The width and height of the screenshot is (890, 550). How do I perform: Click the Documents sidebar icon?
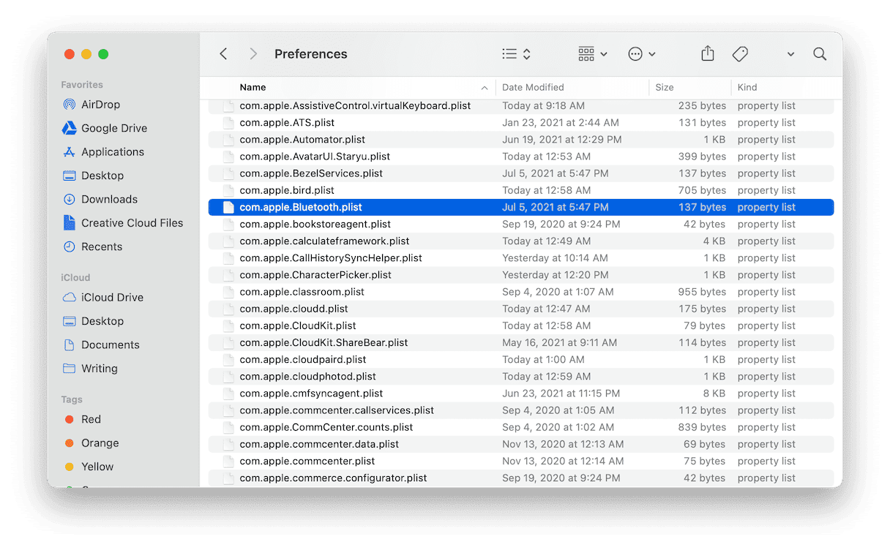(x=70, y=344)
